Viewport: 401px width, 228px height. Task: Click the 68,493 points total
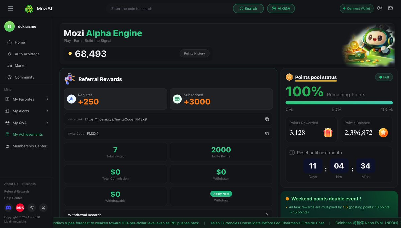pyautogui.click(x=91, y=54)
